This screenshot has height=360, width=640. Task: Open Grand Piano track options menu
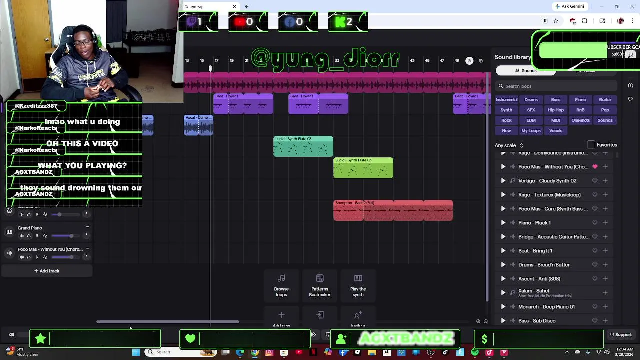[x=87, y=228]
